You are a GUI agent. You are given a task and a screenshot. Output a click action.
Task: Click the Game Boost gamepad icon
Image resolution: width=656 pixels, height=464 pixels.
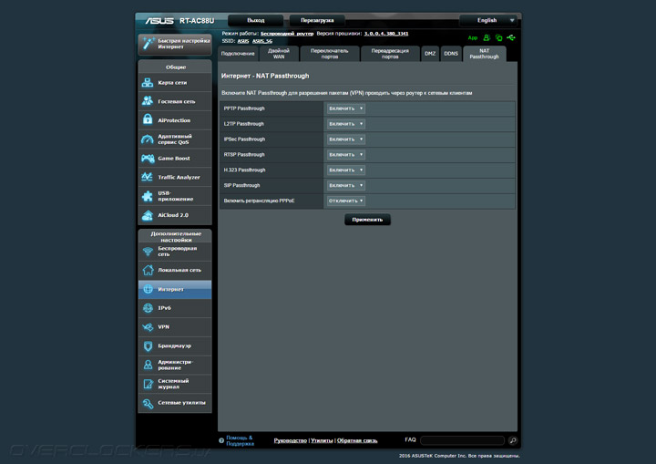148,159
